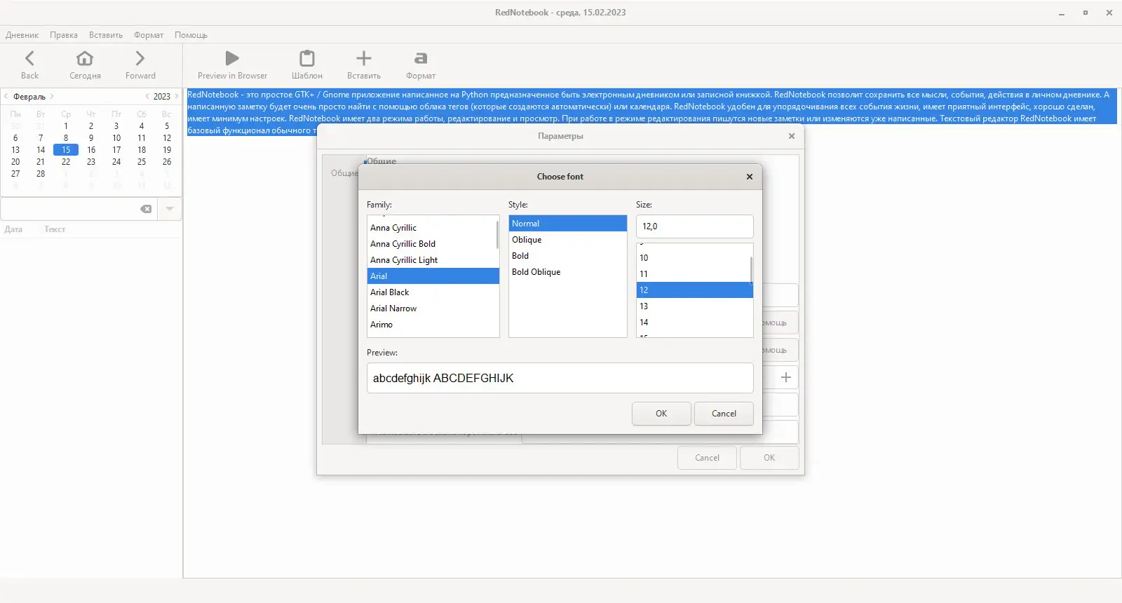1122x603 pixels.
Task: Select the Anna Cyrillic Bold font family
Action: tap(433, 244)
